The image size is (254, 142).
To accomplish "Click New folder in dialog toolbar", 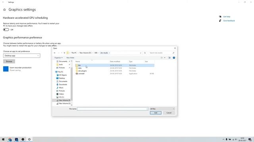I will [70, 58].
